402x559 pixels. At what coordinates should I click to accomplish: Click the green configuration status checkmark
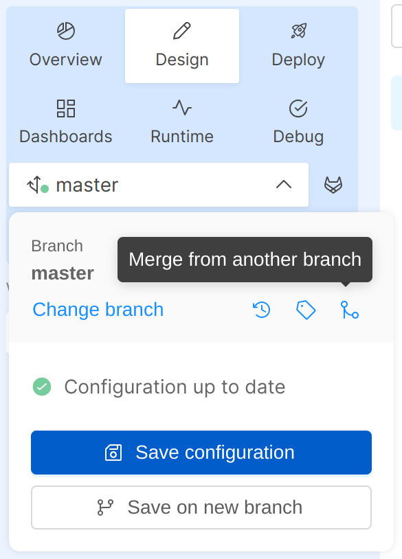tap(42, 387)
